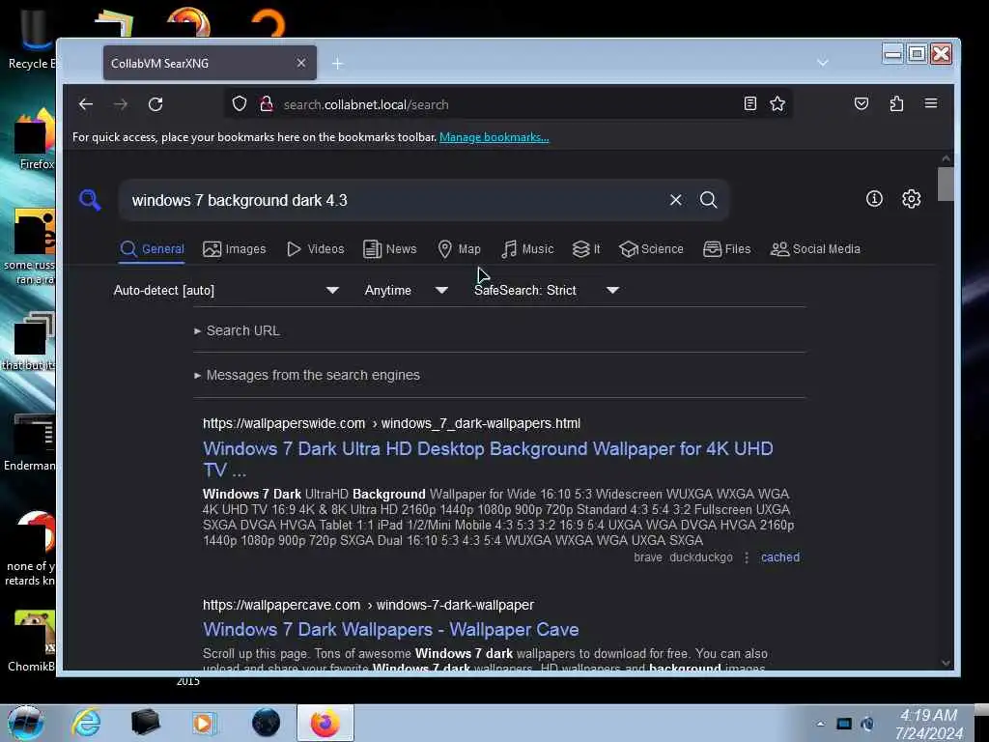The height and width of the screenshot is (742, 989).
Task: Toggle reader view icon in address bar
Action: (749, 103)
